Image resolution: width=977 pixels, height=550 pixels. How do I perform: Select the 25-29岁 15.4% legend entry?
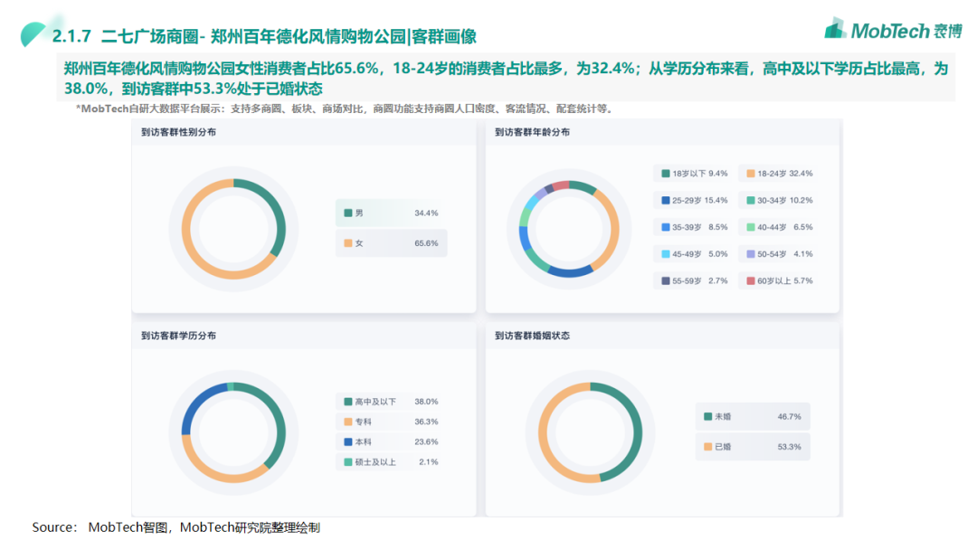pos(694,200)
